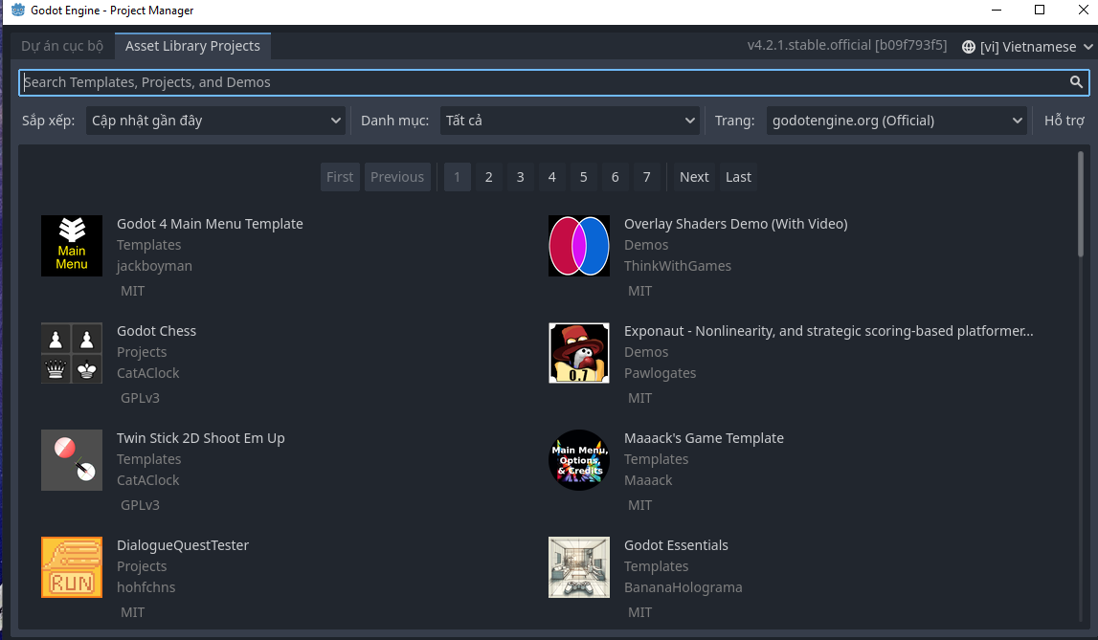The height and width of the screenshot is (640, 1098).
Task: Open the Exponaut asset icon
Action: 579,353
